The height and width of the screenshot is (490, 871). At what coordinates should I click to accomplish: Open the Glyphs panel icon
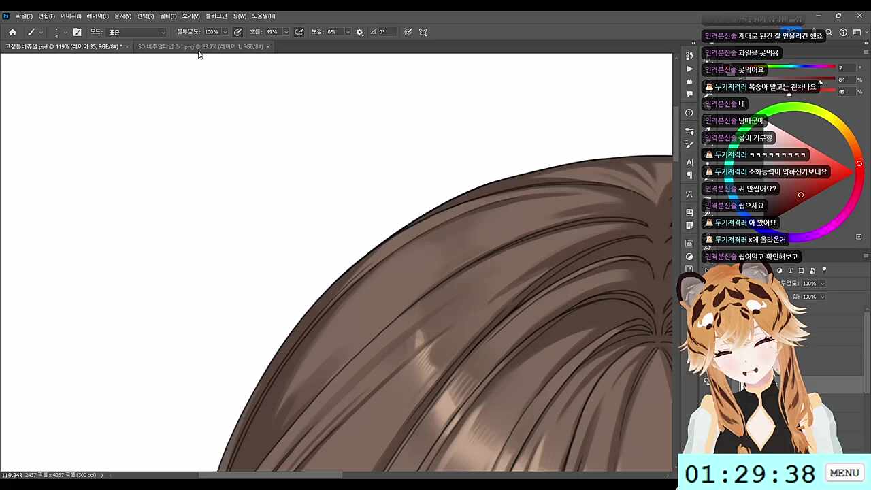[x=689, y=194]
